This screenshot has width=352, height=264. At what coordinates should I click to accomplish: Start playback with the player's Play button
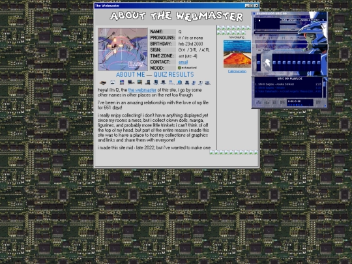click(x=265, y=38)
